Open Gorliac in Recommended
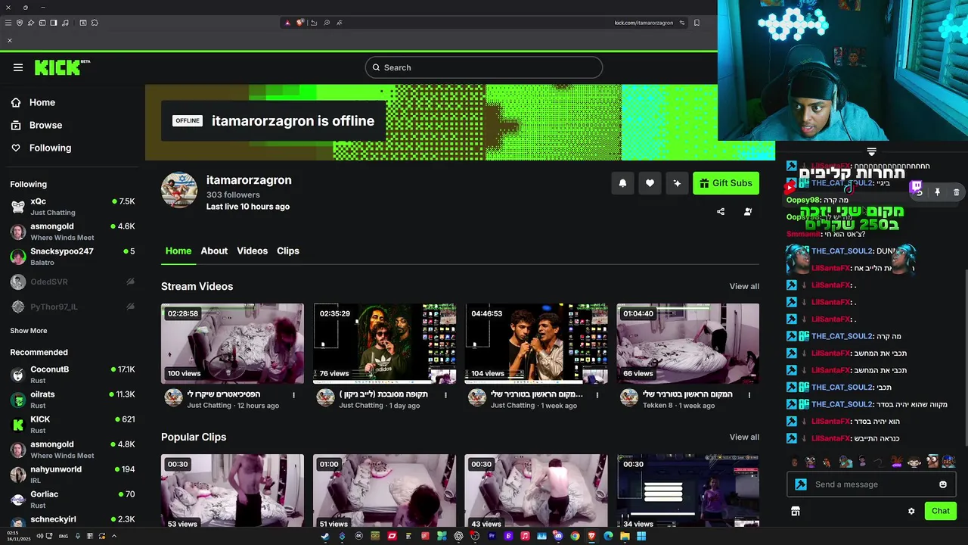Image resolution: width=968 pixels, height=545 pixels. (73, 500)
